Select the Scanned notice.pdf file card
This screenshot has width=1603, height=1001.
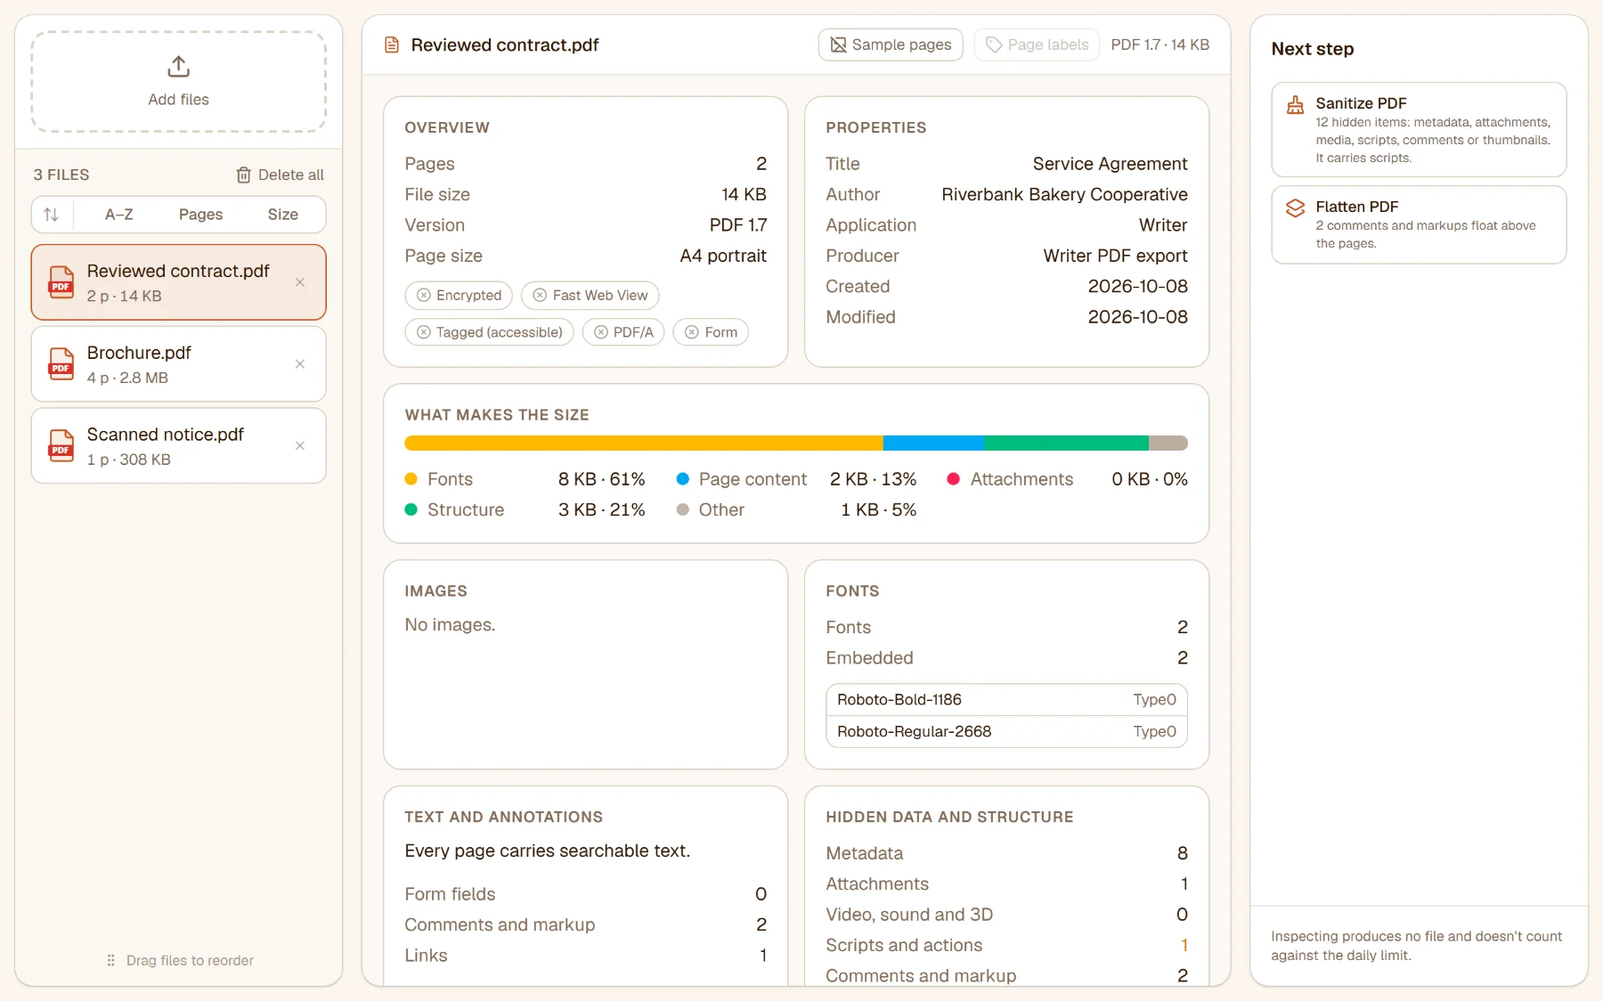pos(178,446)
